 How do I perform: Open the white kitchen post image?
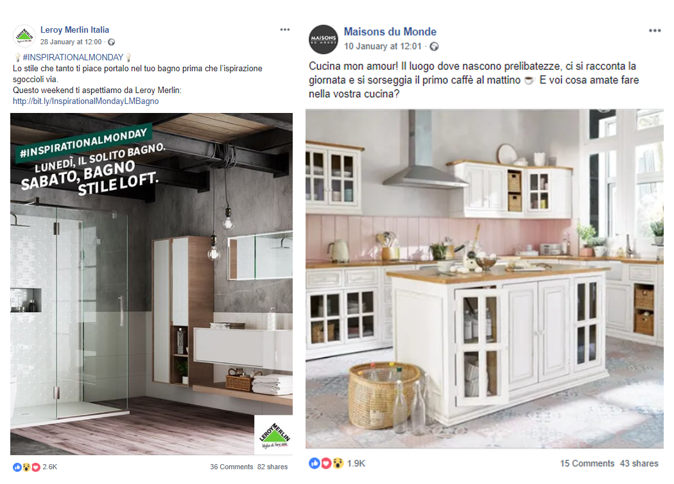485,279
